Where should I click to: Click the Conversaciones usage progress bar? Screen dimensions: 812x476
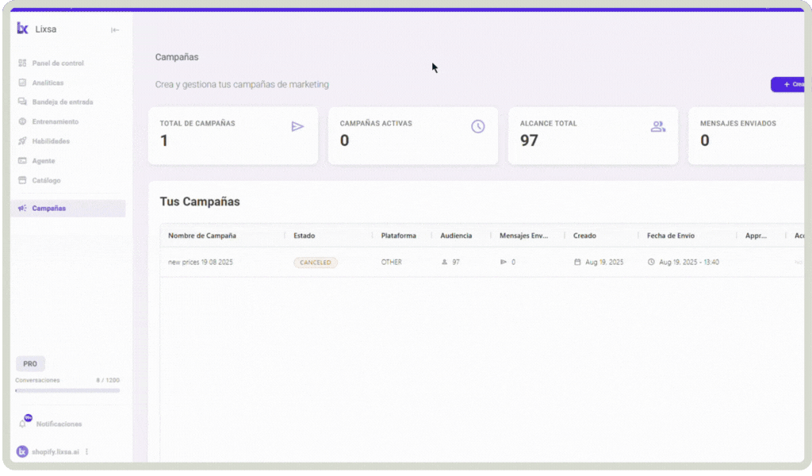pos(67,390)
